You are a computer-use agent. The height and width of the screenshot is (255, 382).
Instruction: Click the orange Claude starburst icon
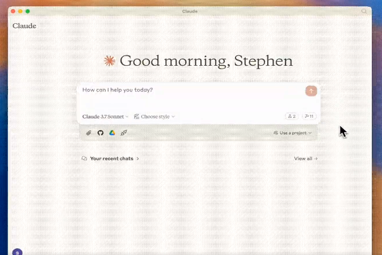(x=109, y=61)
